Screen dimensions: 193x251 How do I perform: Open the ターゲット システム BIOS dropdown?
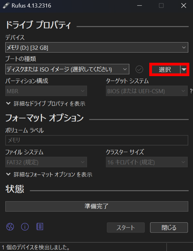[147, 91]
